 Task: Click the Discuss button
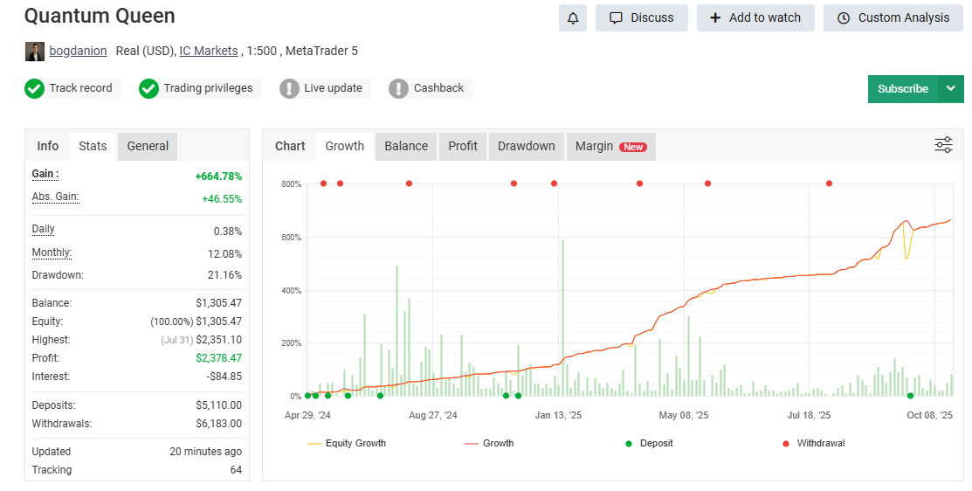(641, 18)
